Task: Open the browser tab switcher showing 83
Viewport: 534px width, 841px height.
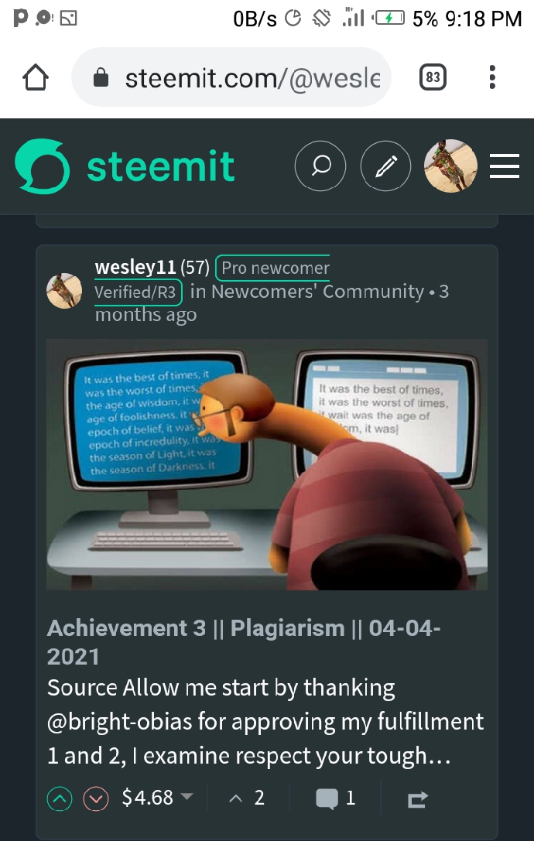Action: tap(433, 77)
